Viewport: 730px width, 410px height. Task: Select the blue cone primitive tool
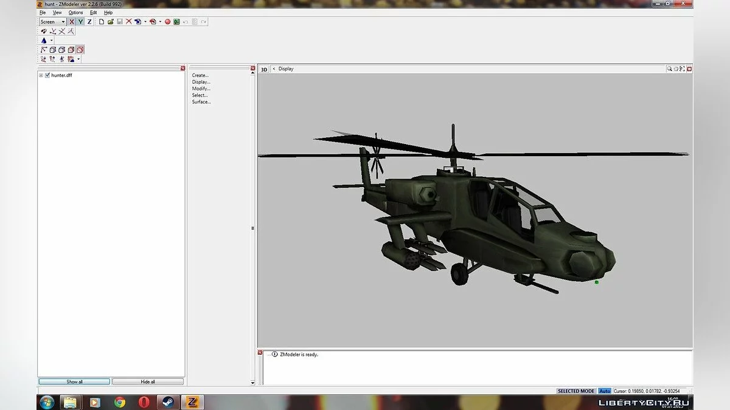(x=44, y=41)
